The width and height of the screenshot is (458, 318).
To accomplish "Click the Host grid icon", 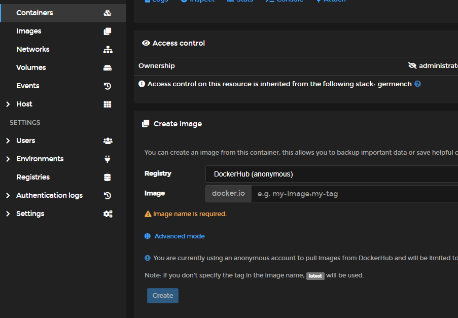I will point(108,104).
